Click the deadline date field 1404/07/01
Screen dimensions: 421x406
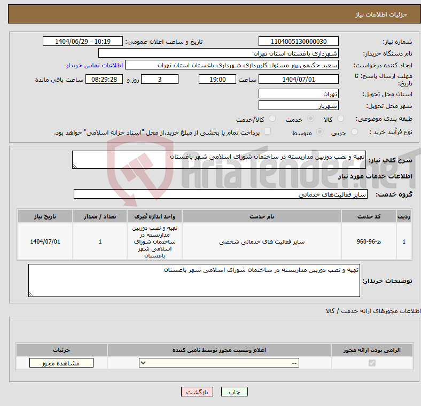(298, 79)
